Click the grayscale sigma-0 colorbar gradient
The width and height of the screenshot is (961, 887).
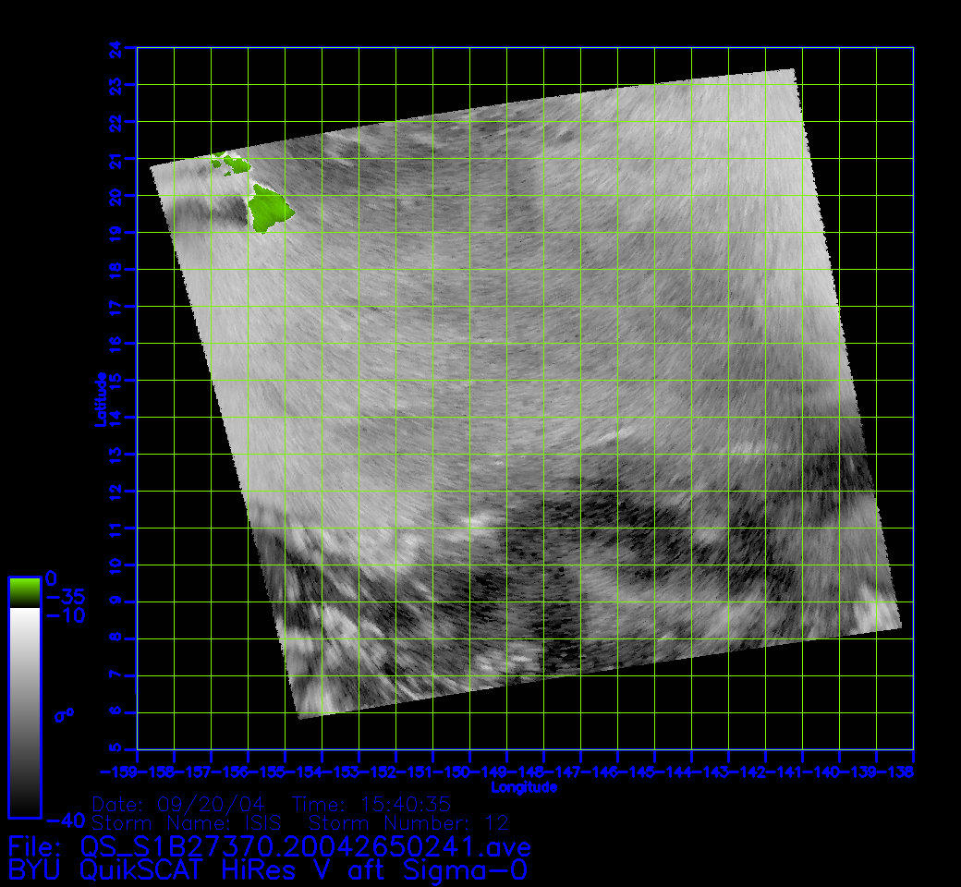pos(24,711)
